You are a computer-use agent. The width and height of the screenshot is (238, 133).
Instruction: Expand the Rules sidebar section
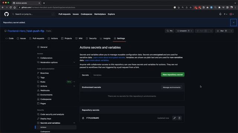click(x=74, y=82)
